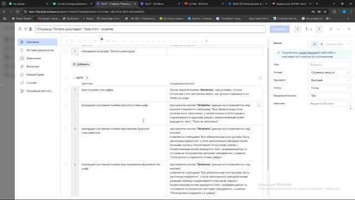The image size is (355, 200).
Task: Click the Описание text area in properties
Action: pos(329,104)
